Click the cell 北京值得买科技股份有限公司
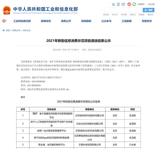 90,116
